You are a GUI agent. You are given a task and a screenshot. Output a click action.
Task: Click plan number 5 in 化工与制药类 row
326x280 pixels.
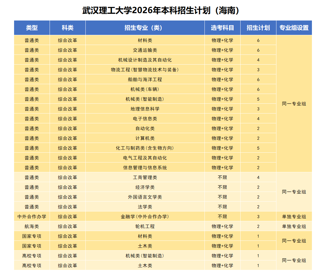(x=258, y=148)
